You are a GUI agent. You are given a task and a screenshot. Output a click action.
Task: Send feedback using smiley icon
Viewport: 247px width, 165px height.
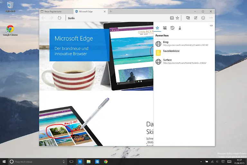tap(203, 18)
